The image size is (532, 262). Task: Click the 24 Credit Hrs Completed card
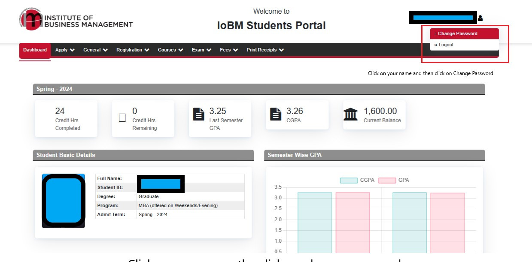pos(66,119)
